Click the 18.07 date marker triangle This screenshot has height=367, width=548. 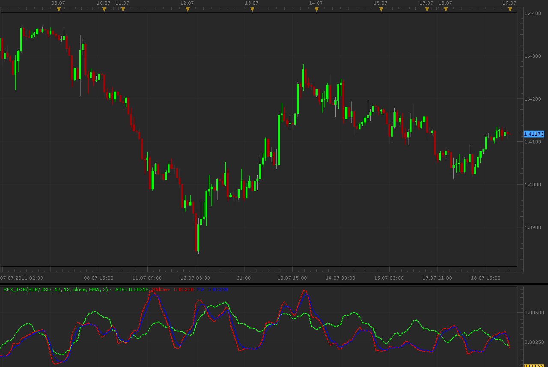pos(446,9)
